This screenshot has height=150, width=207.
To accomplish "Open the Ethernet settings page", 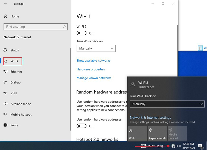I will [13, 72].
